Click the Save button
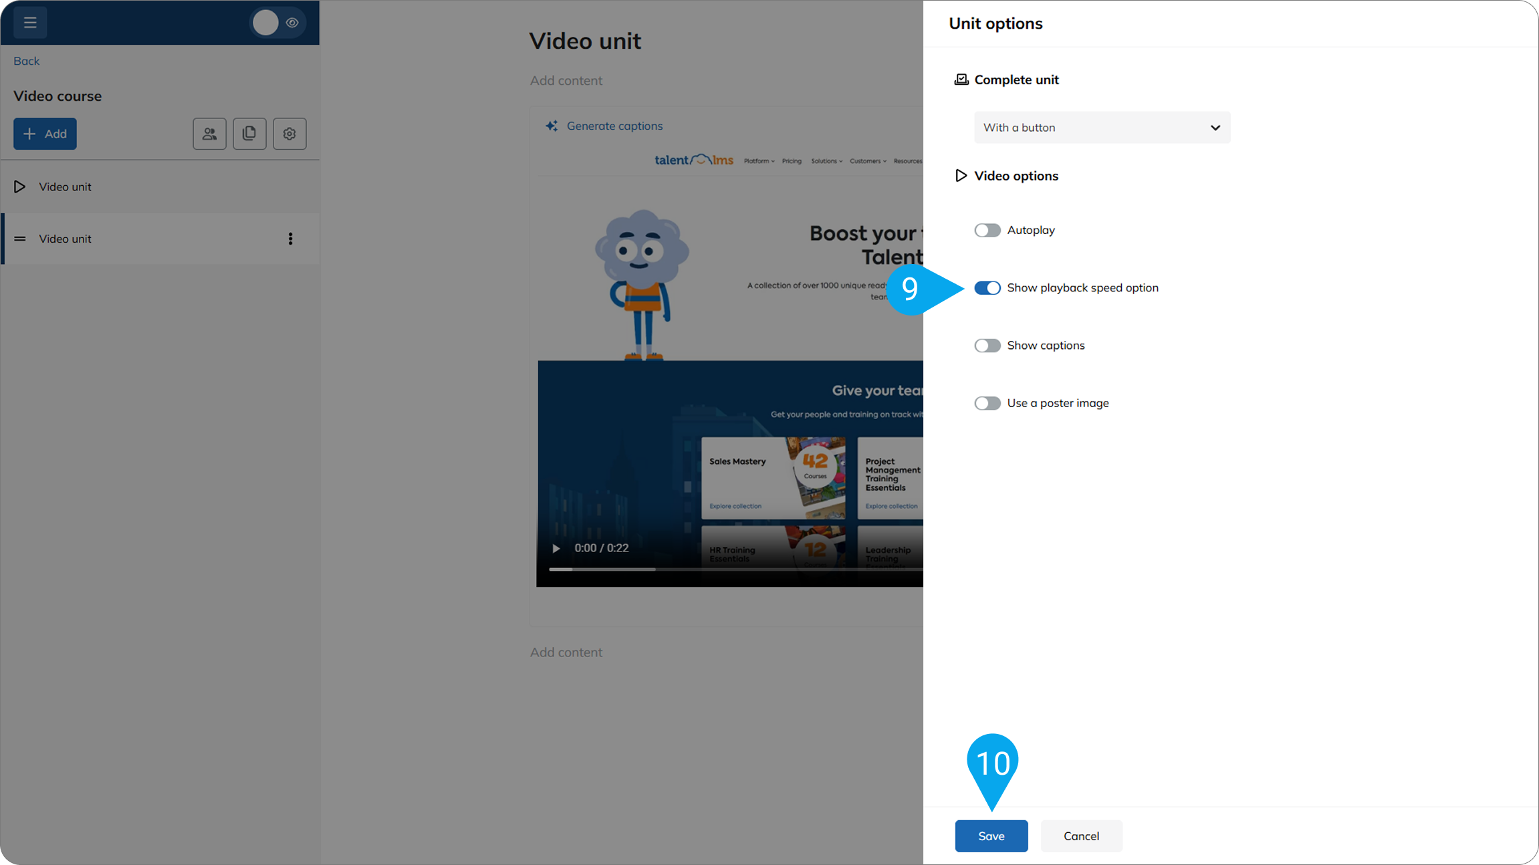 [991, 836]
